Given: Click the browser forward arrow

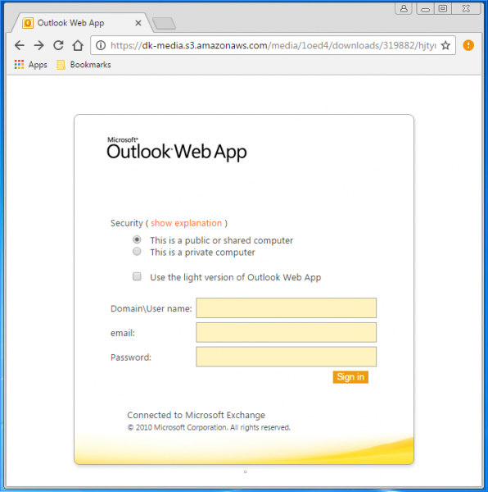Looking at the screenshot, I should pos(38,45).
